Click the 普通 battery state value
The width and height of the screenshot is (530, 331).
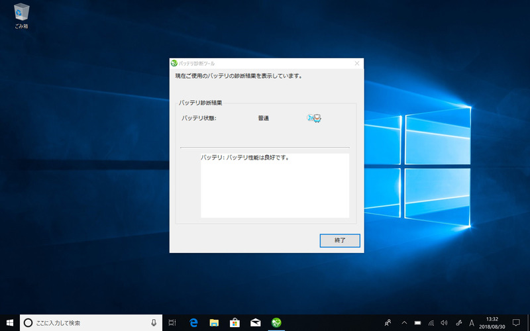[x=263, y=118]
